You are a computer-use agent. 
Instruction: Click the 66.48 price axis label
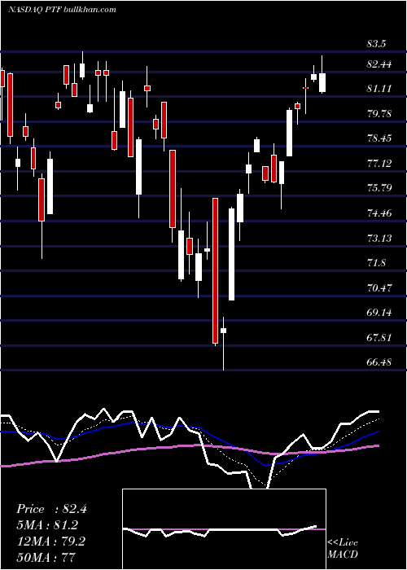(379, 362)
